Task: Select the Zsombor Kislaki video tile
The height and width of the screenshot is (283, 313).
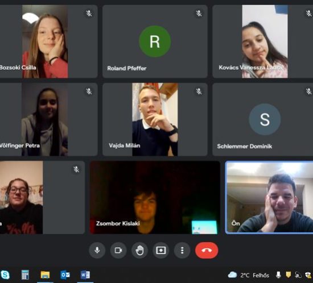Action: point(155,197)
